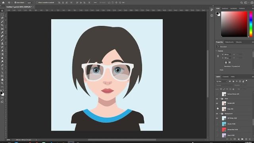Open the Home screen icon
Viewport: 254px width, 143px height.
coord(3,3)
